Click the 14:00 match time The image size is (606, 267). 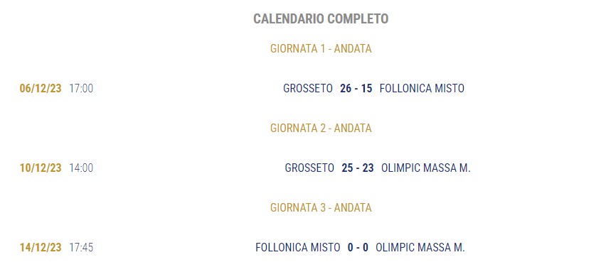pos(81,168)
